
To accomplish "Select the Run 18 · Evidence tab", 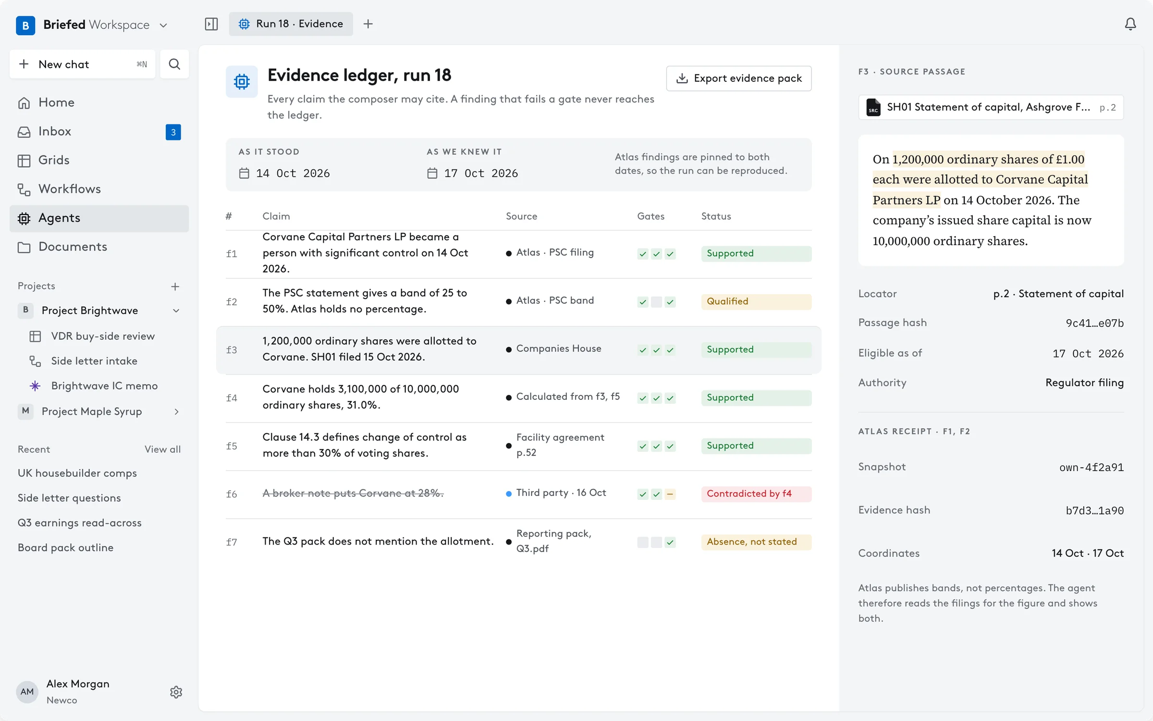I will (291, 24).
